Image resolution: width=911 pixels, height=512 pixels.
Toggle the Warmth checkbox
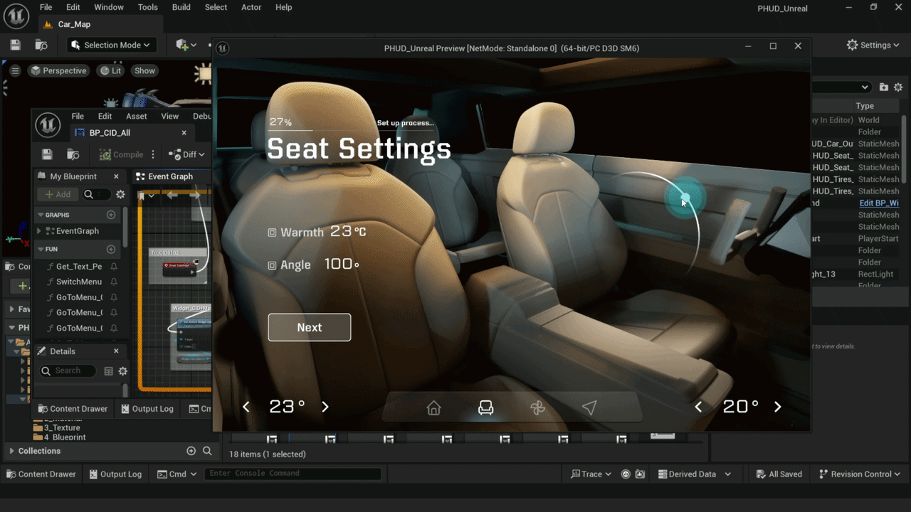tap(272, 233)
